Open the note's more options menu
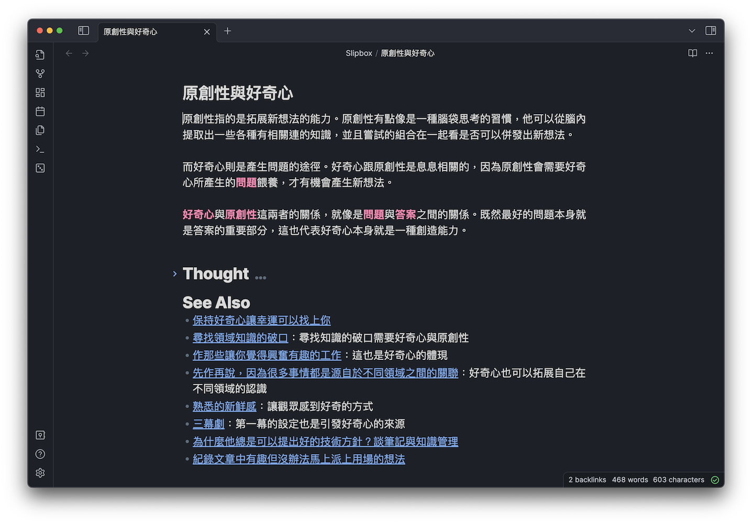Screen dimensions: 752x524 (x=709, y=53)
